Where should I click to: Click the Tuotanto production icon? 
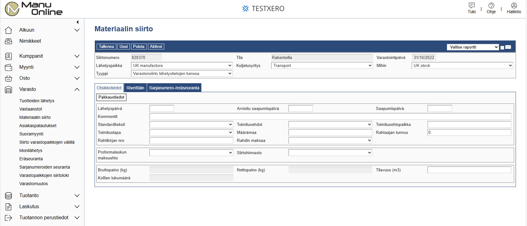tap(9, 196)
